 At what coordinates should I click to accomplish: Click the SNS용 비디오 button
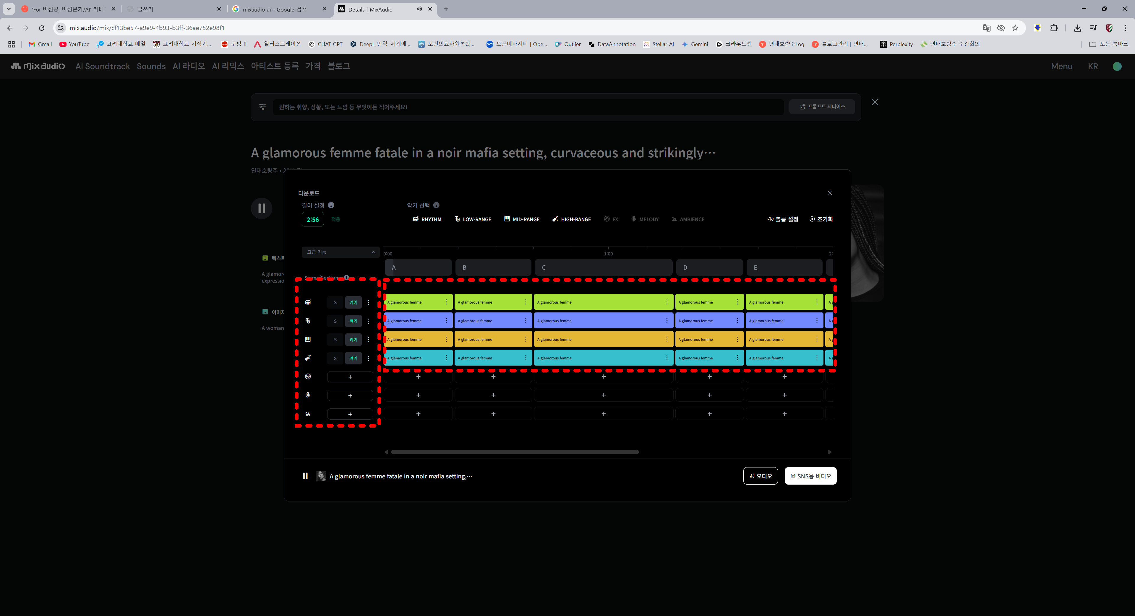pos(810,476)
